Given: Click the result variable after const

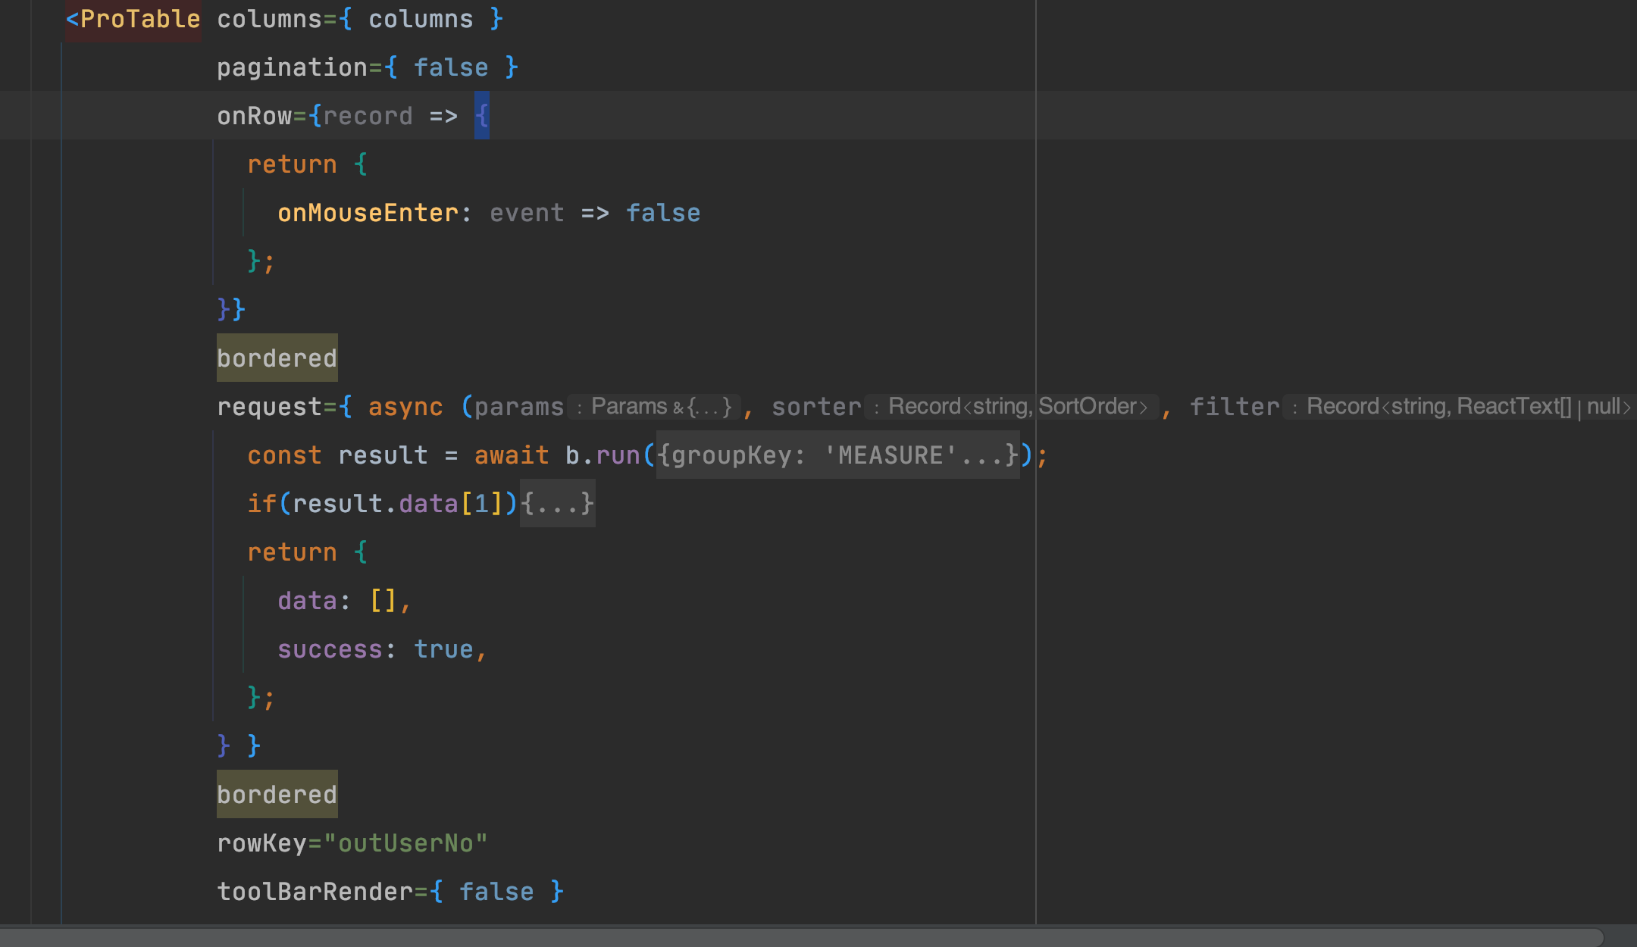Looking at the screenshot, I should (x=383, y=455).
